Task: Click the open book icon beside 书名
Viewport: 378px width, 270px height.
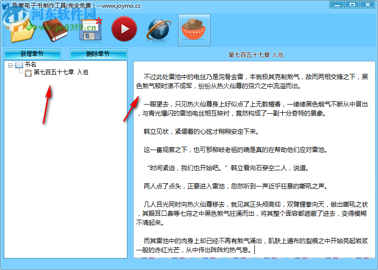Action: (x=19, y=65)
